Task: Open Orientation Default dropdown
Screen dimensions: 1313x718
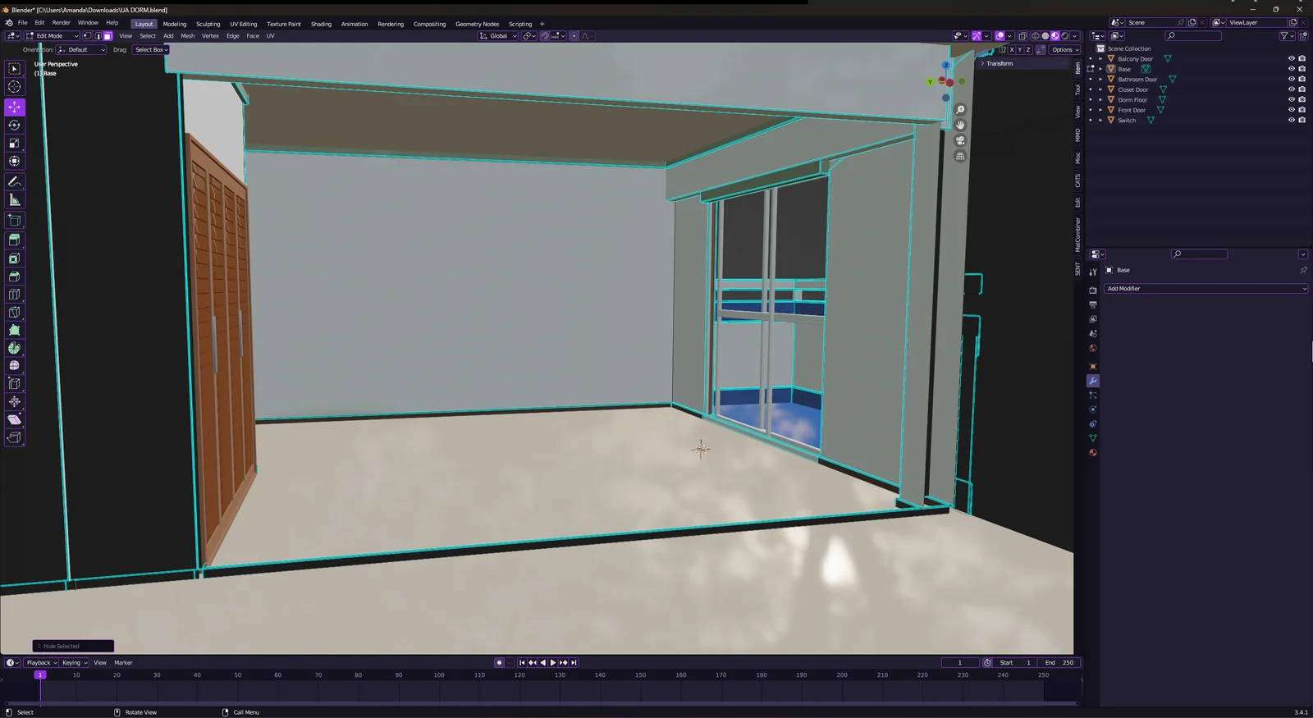Action: pyautogui.click(x=80, y=49)
